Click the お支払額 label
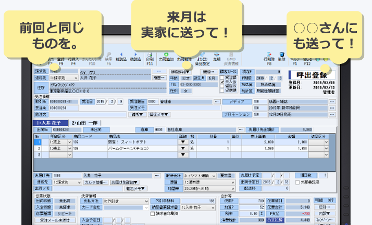The image size is (372, 225). click(275, 220)
